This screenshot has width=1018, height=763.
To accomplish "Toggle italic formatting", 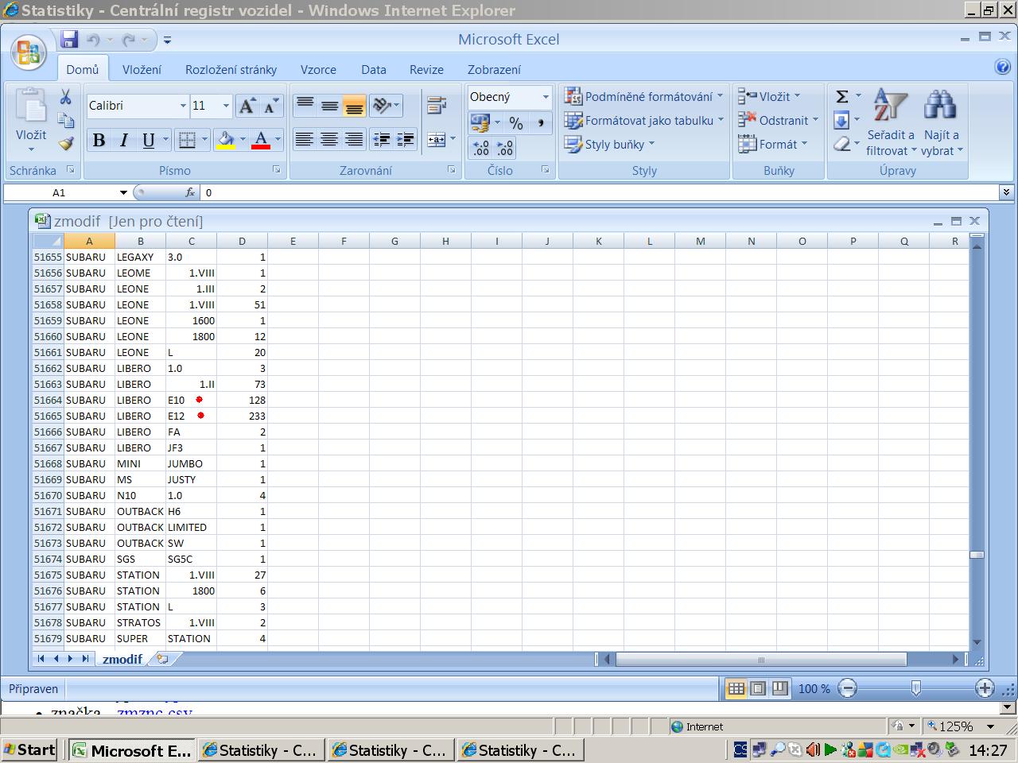I will (x=123, y=141).
